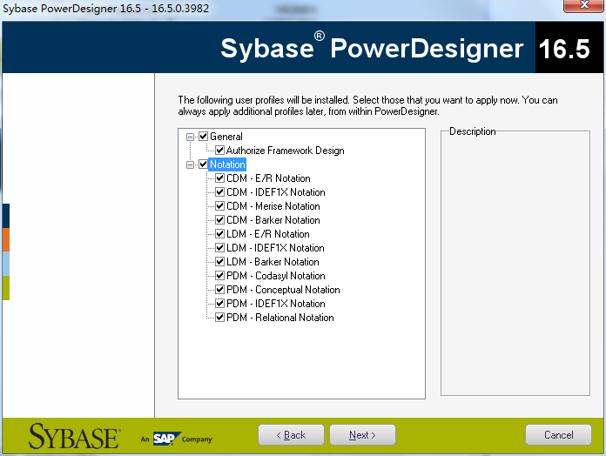
Task: Select LDM - Barker Notation text
Action: (273, 261)
